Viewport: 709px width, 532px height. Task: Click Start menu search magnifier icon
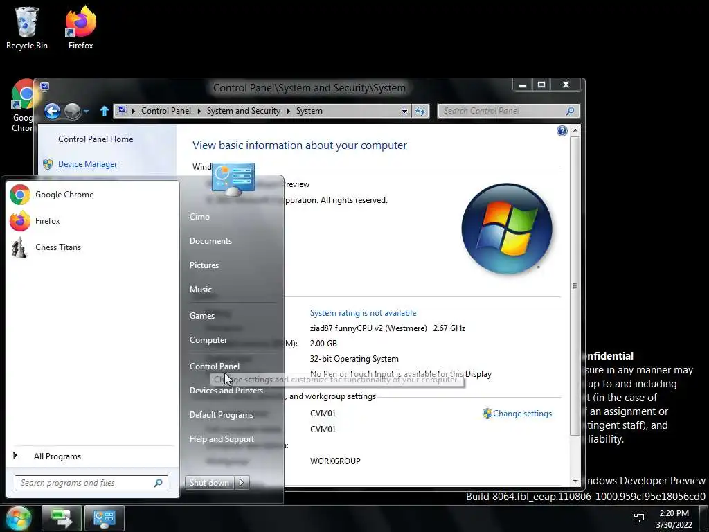coord(159,483)
